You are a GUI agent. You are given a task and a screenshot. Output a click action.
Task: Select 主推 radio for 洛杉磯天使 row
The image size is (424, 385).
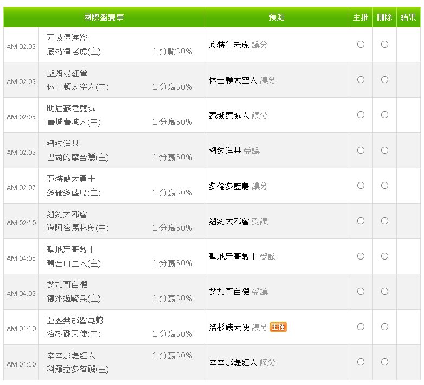(361, 327)
